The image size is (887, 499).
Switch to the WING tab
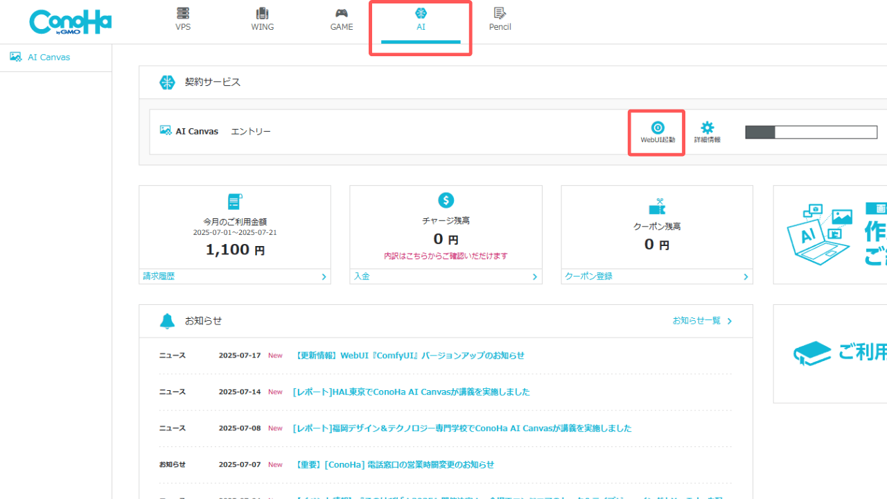tap(262, 19)
